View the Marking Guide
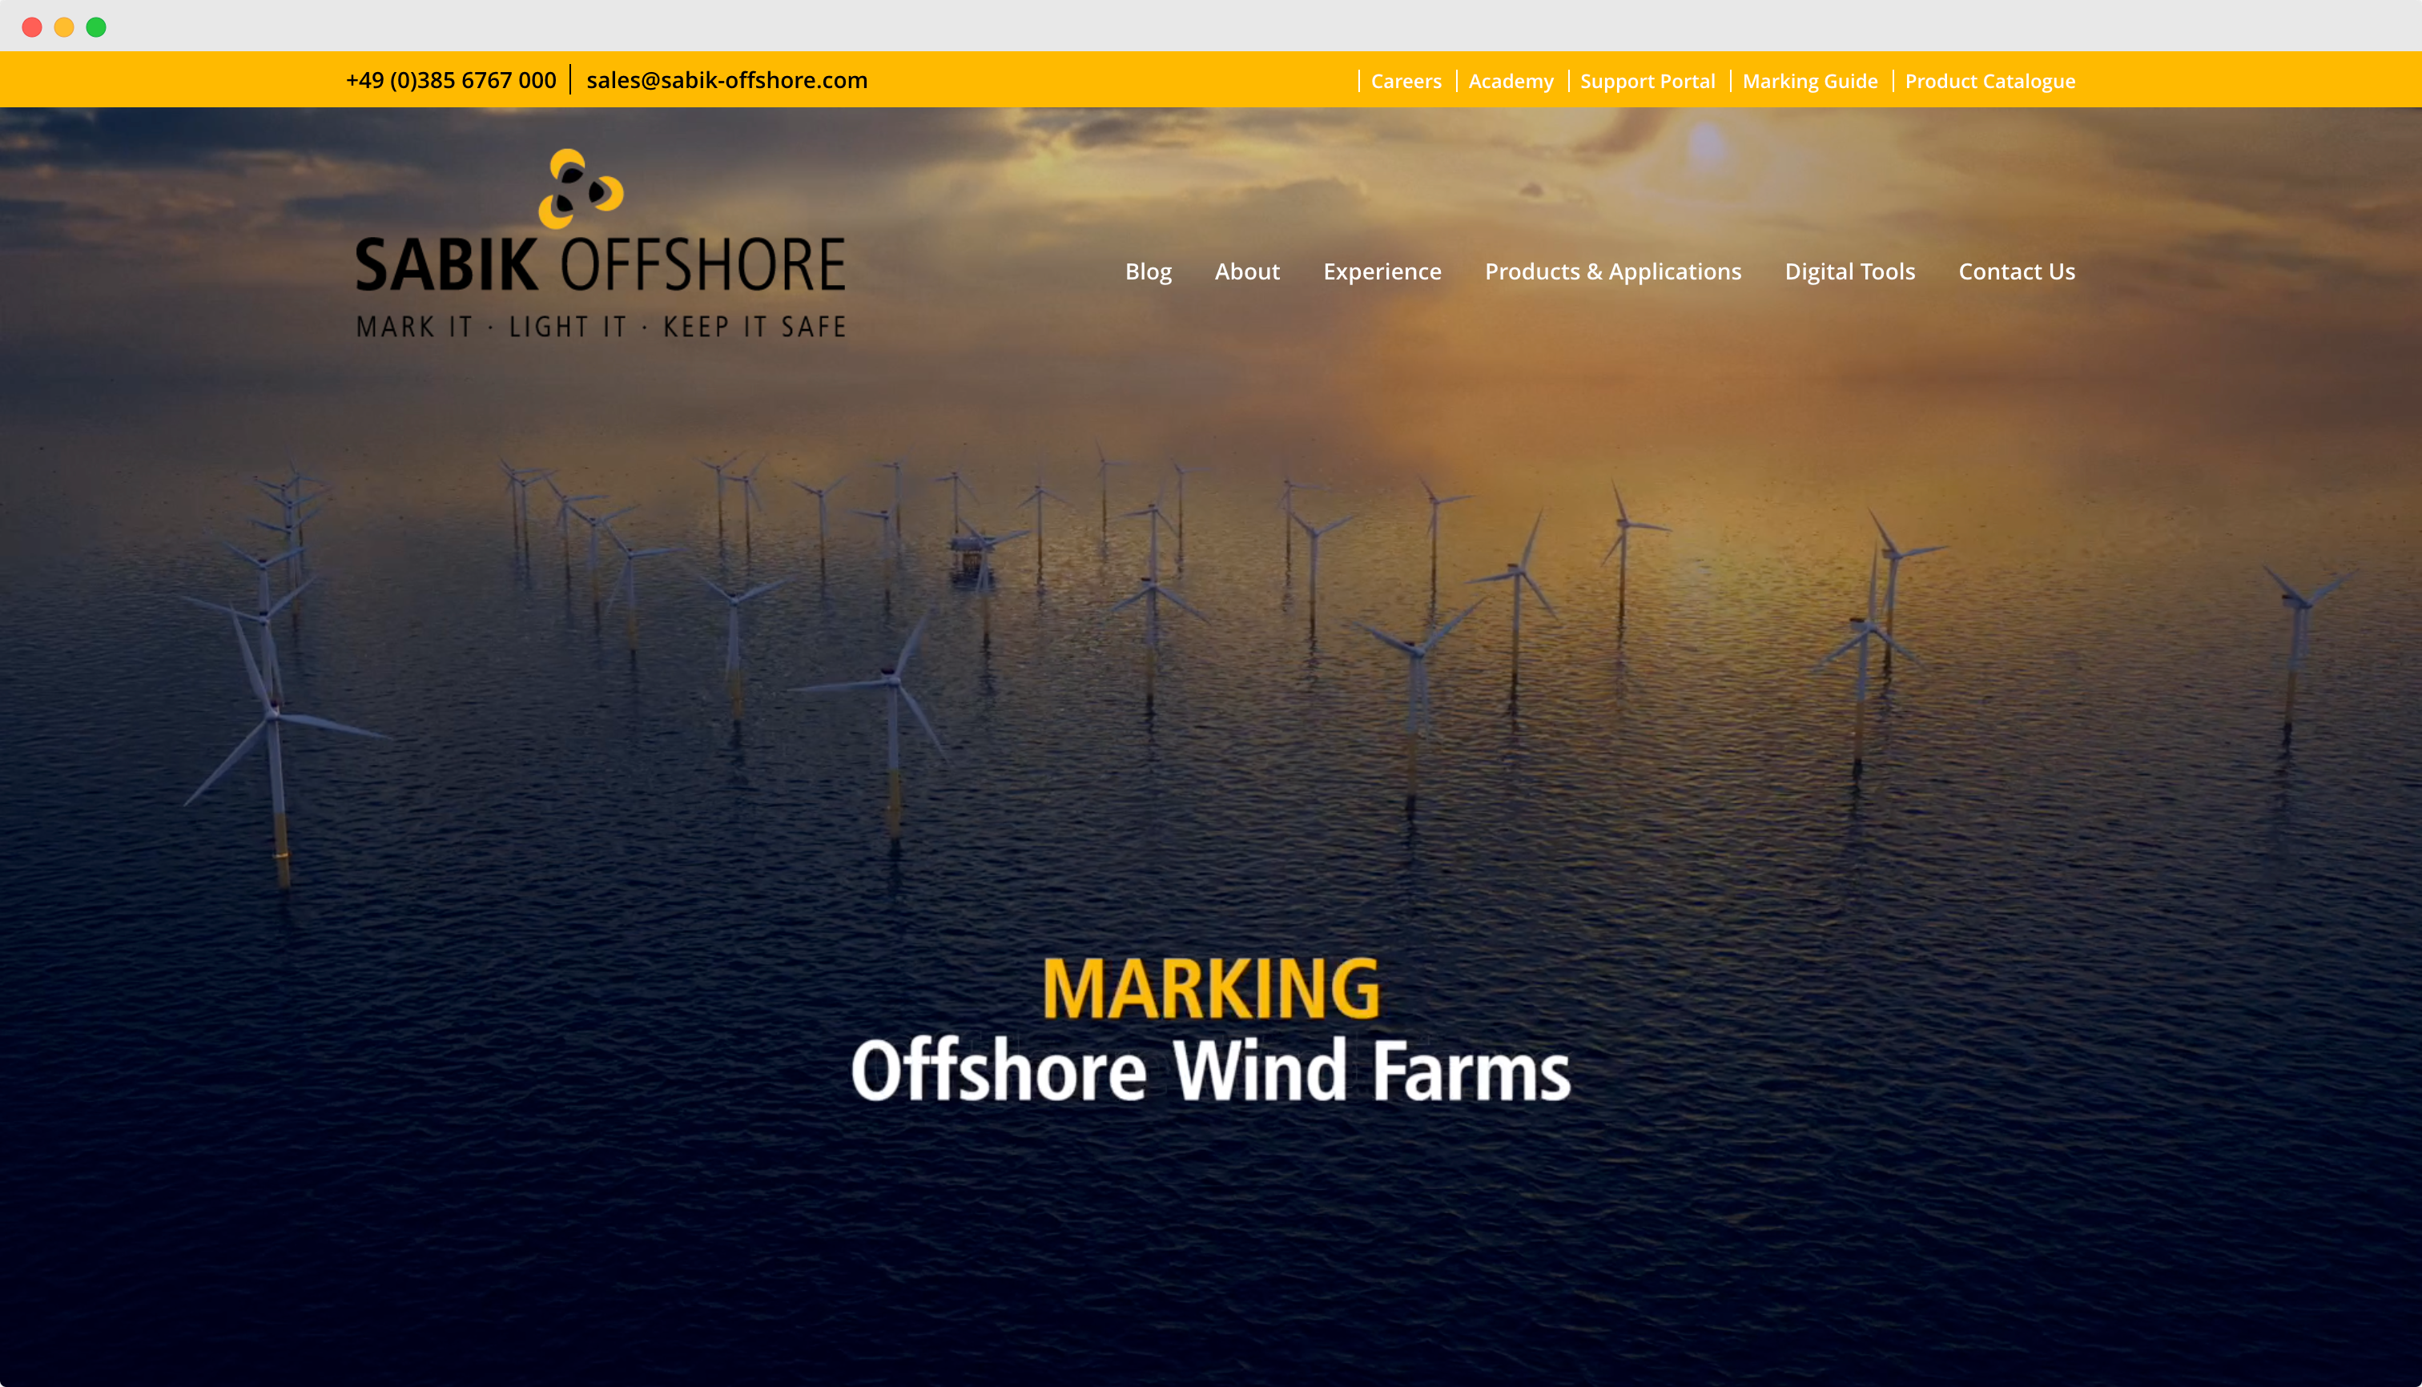This screenshot has width=2422, height=1387. point(1809,81)
